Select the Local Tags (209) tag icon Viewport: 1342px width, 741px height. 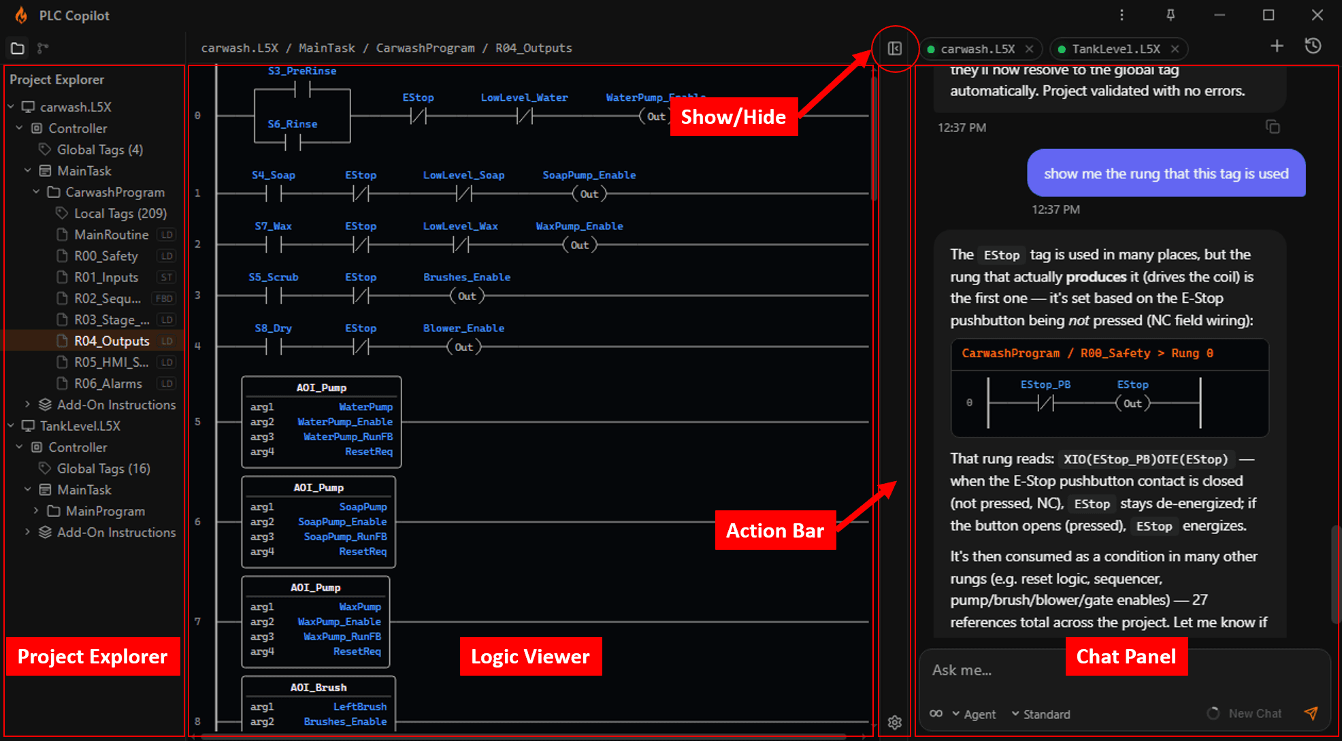(62, 213)
